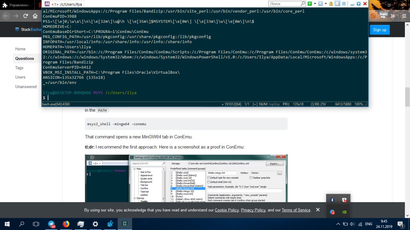Click the browser forward arrow
Screen dimensions: 410x230
pos(16,16)
